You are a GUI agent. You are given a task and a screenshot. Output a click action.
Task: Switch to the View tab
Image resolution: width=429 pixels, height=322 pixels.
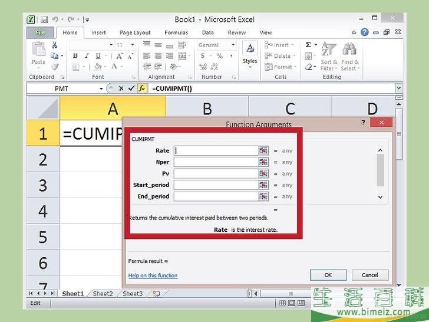click(266, 32)
